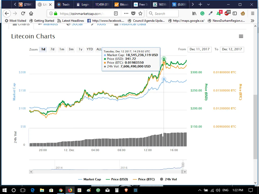Go back with the browser back arrow
259x194 pixels.
tap(7, 14)
